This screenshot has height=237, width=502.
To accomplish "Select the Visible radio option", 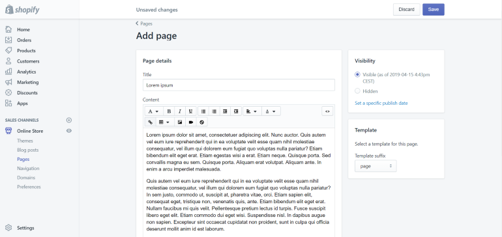I will click(x=357, y=74).
